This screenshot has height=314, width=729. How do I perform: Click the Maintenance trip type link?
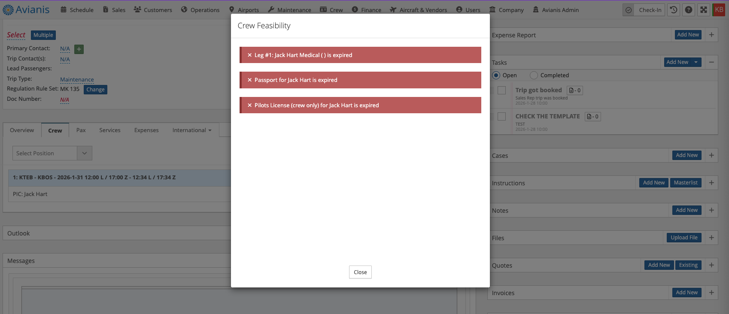pos(77,79)
